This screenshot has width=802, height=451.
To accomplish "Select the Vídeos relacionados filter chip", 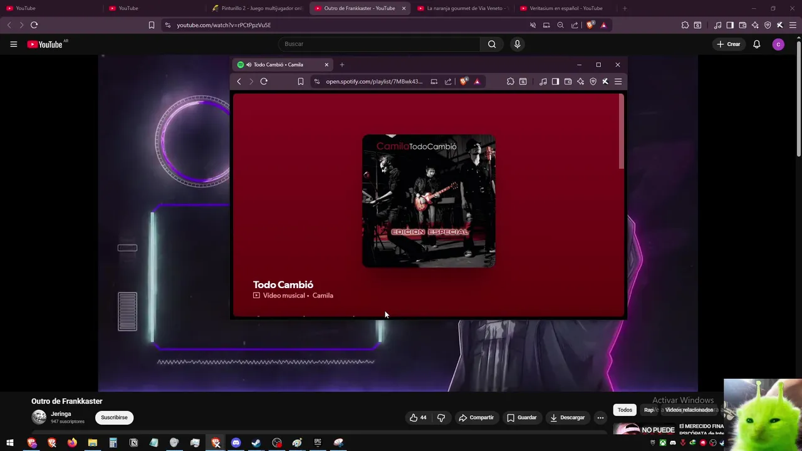I will [x=689, y=410].
